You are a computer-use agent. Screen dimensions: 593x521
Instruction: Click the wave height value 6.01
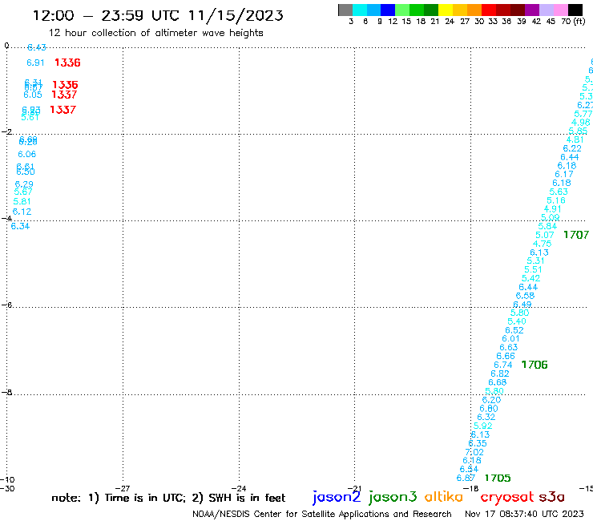coord(511,338)
